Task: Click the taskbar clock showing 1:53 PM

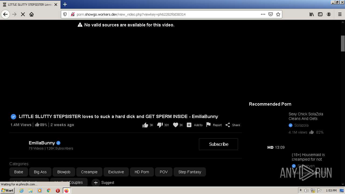Action: point(331,190)
